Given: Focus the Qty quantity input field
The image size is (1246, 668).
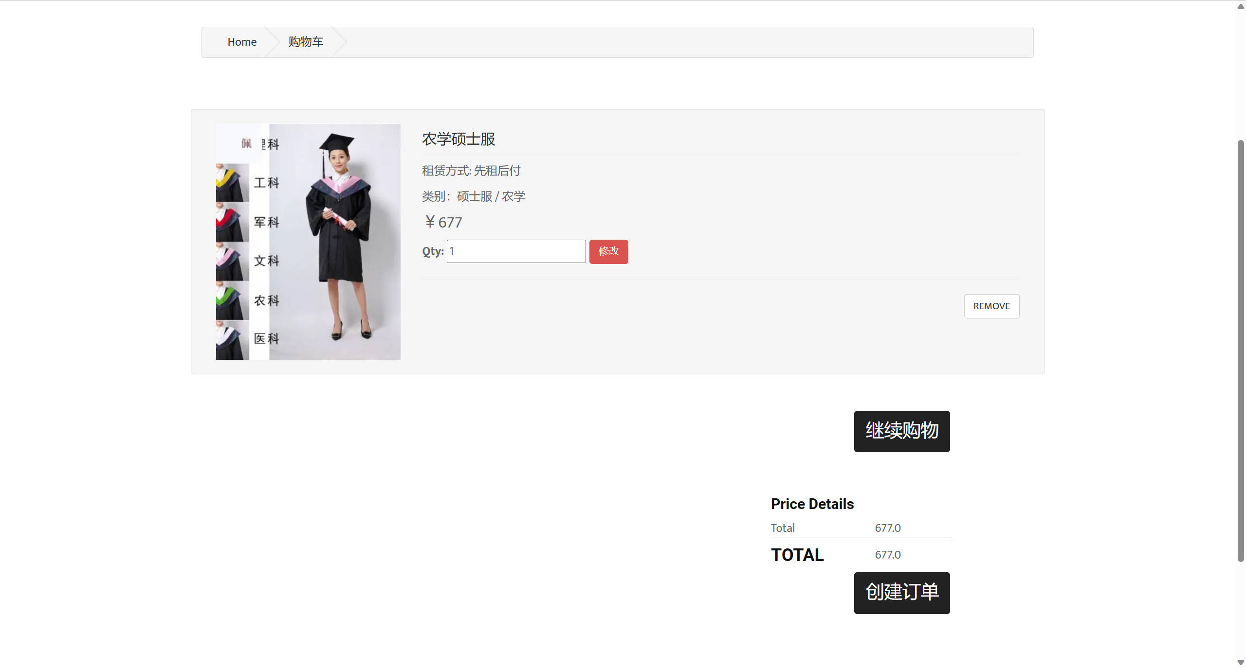Looking at the screenshot, I should (516, 251).
